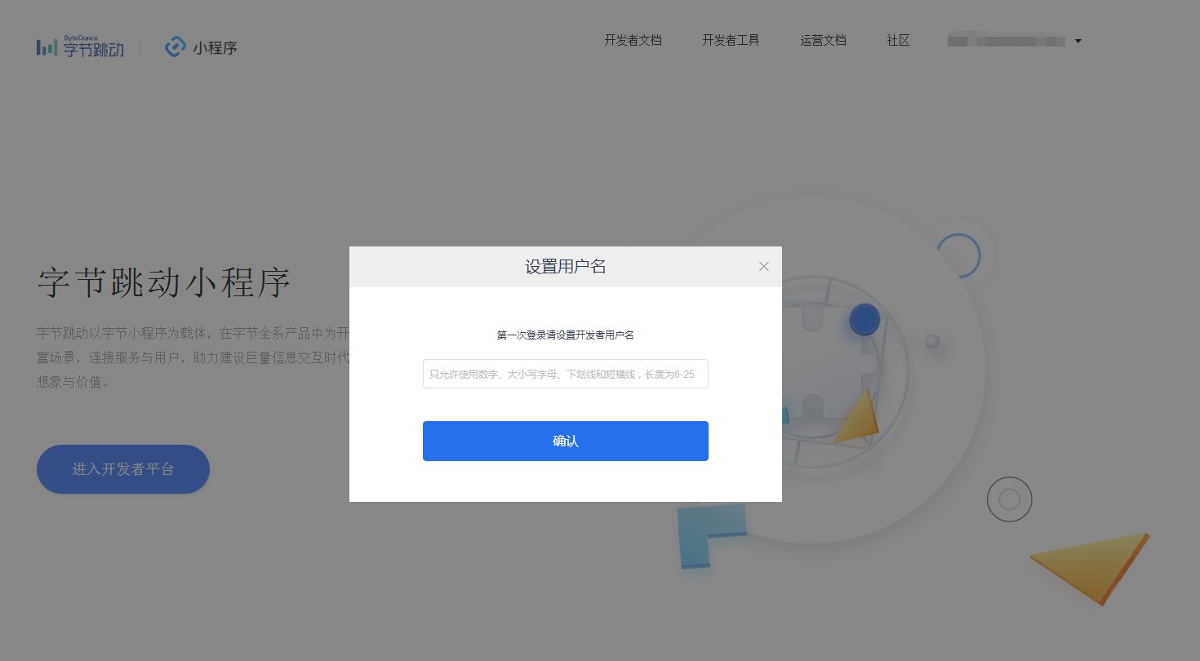Click the 小程序 mini-program logo icon

point(176,47)
